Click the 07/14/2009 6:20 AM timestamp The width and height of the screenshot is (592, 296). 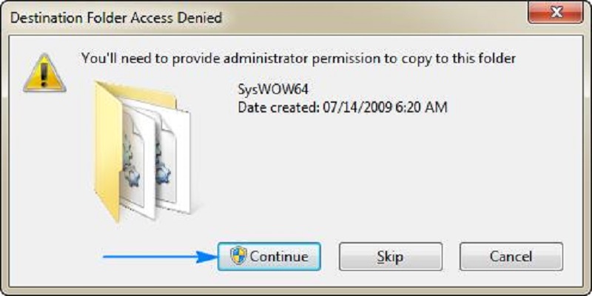384,108
